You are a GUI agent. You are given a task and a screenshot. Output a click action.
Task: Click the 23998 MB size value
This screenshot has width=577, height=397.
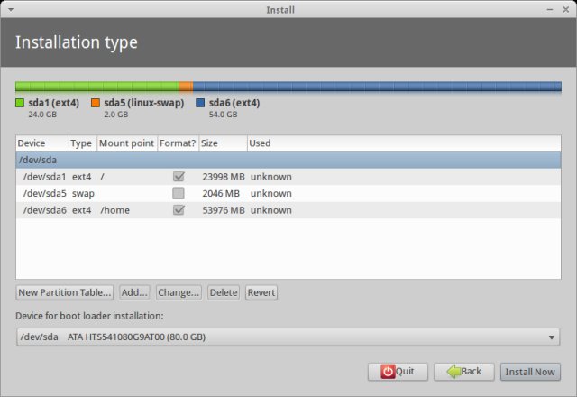[224, 177]
